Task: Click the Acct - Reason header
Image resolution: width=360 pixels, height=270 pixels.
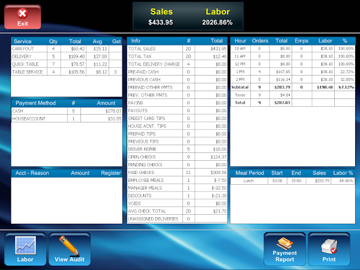Action: [32, 173]
